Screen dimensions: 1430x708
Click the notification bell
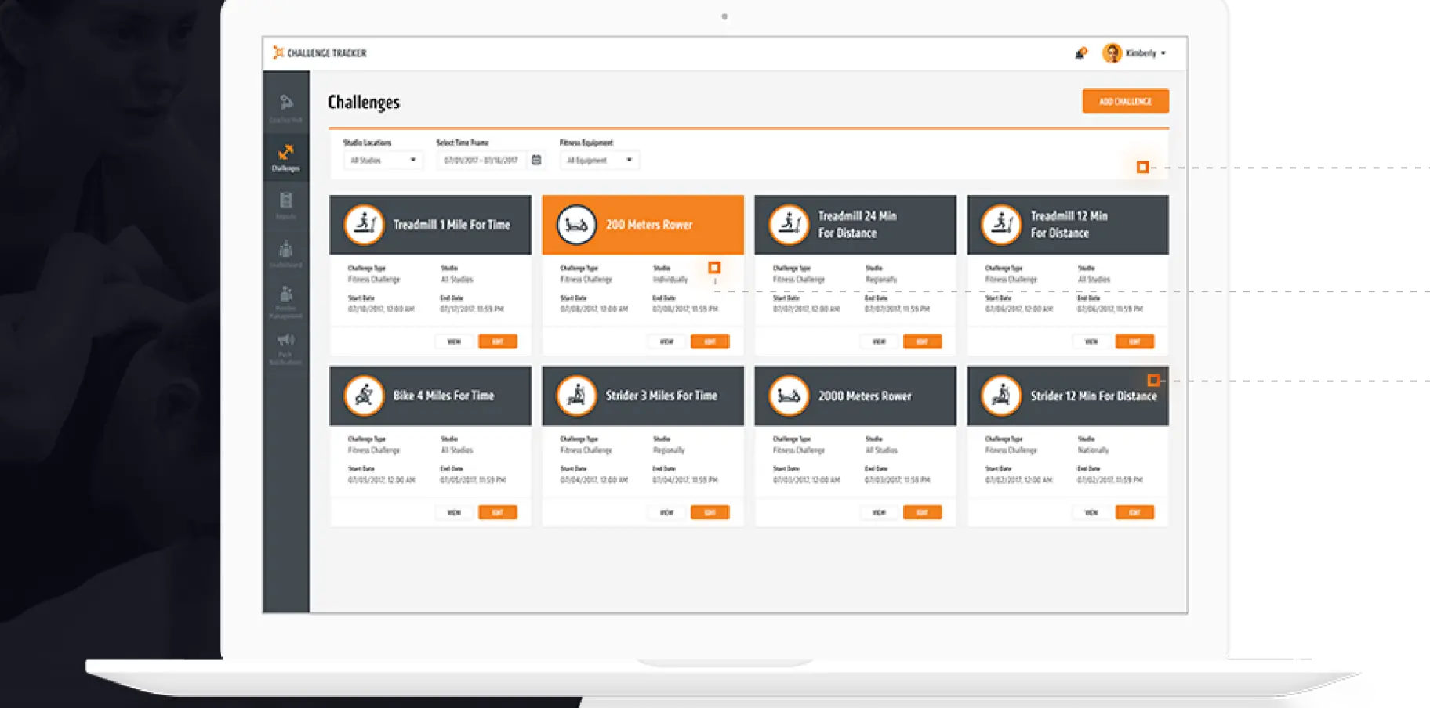1081,52
